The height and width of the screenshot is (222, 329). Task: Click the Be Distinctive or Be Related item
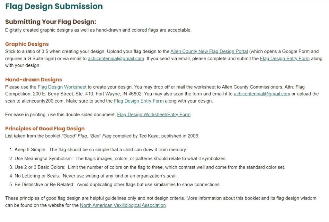coord(118,185)
